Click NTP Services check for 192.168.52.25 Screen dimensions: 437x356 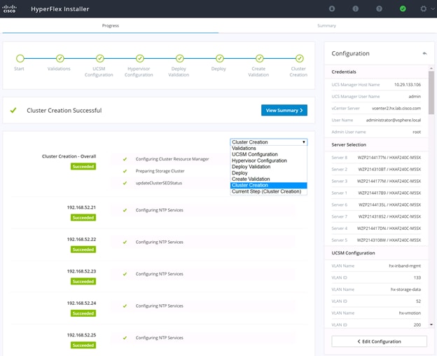point(125,338)
